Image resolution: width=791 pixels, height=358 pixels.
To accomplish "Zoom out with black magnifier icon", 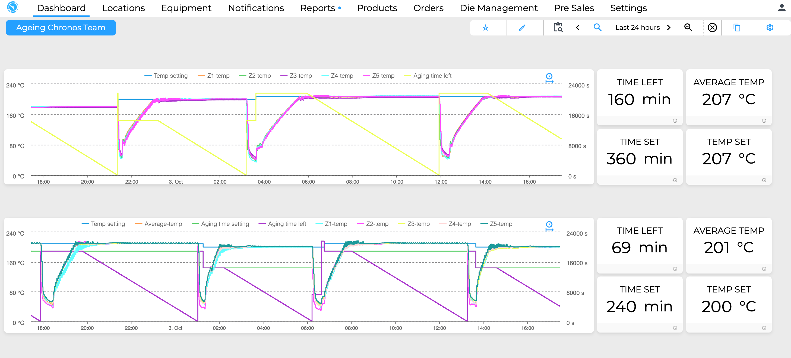I will (x=688, y=28).
